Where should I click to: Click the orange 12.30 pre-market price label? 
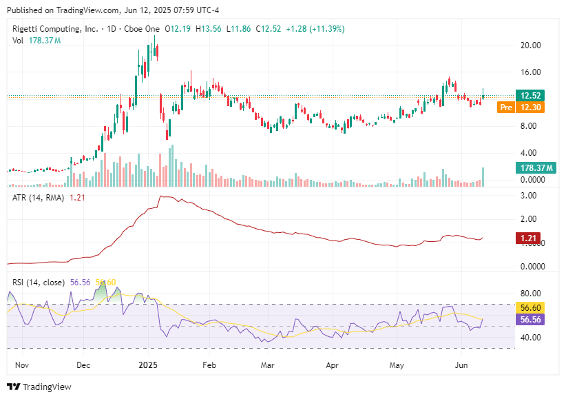coord(530,108)
